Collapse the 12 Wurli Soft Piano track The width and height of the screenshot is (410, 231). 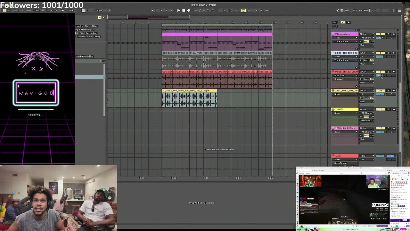click(x=333, y=128)
